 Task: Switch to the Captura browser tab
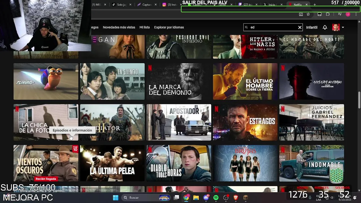click(147, 5)
